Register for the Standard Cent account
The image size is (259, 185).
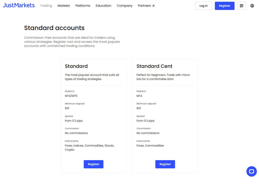point(165,164)
